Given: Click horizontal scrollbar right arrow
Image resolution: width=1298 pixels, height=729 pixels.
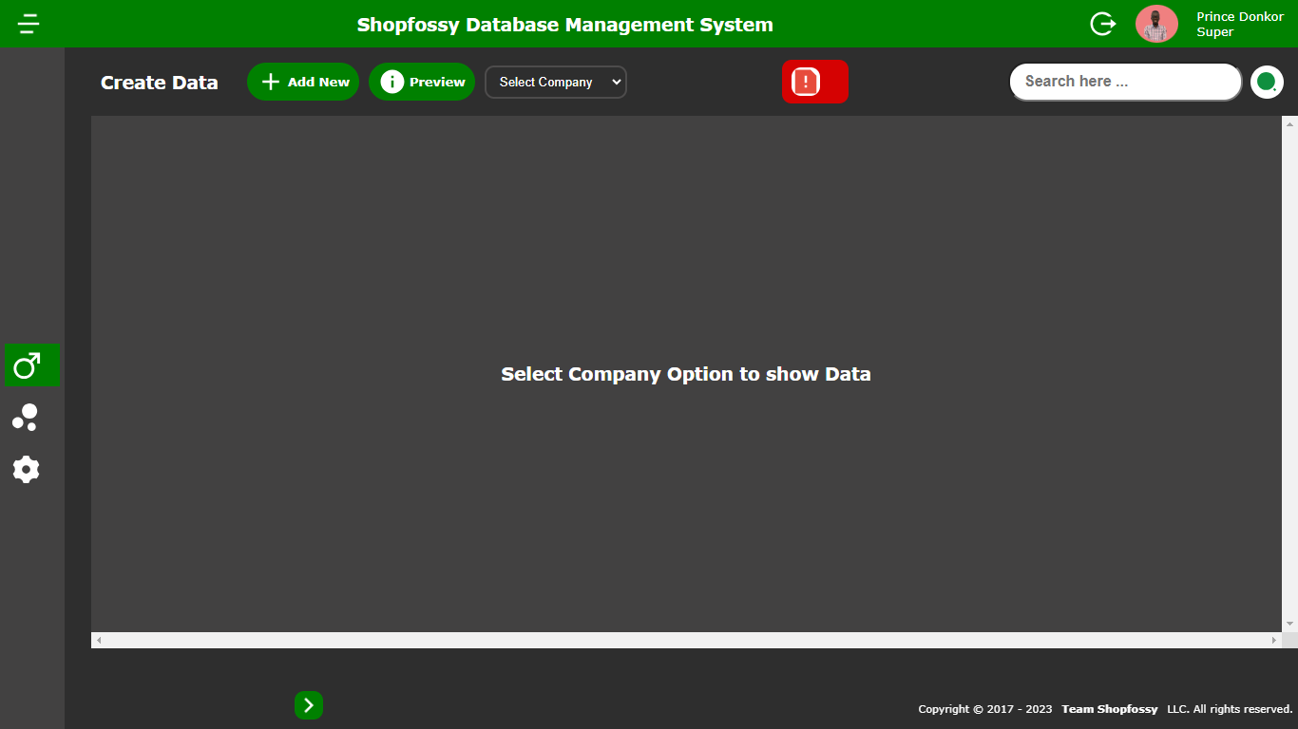Looking at the screenshot, I should (1274, 641).
